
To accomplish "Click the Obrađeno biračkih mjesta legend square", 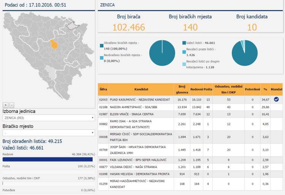I will (x=102, y=46).
